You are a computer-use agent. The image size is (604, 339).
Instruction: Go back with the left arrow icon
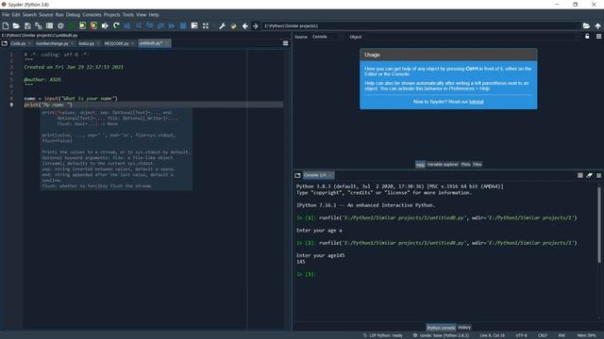[x=244, y=25]
